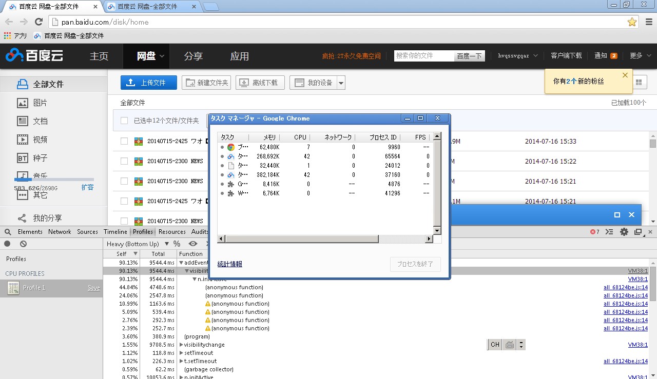Collapse the addEvent row in profile tree
The width and height of the screenshot is (657, 379).
tap(181, 263)
